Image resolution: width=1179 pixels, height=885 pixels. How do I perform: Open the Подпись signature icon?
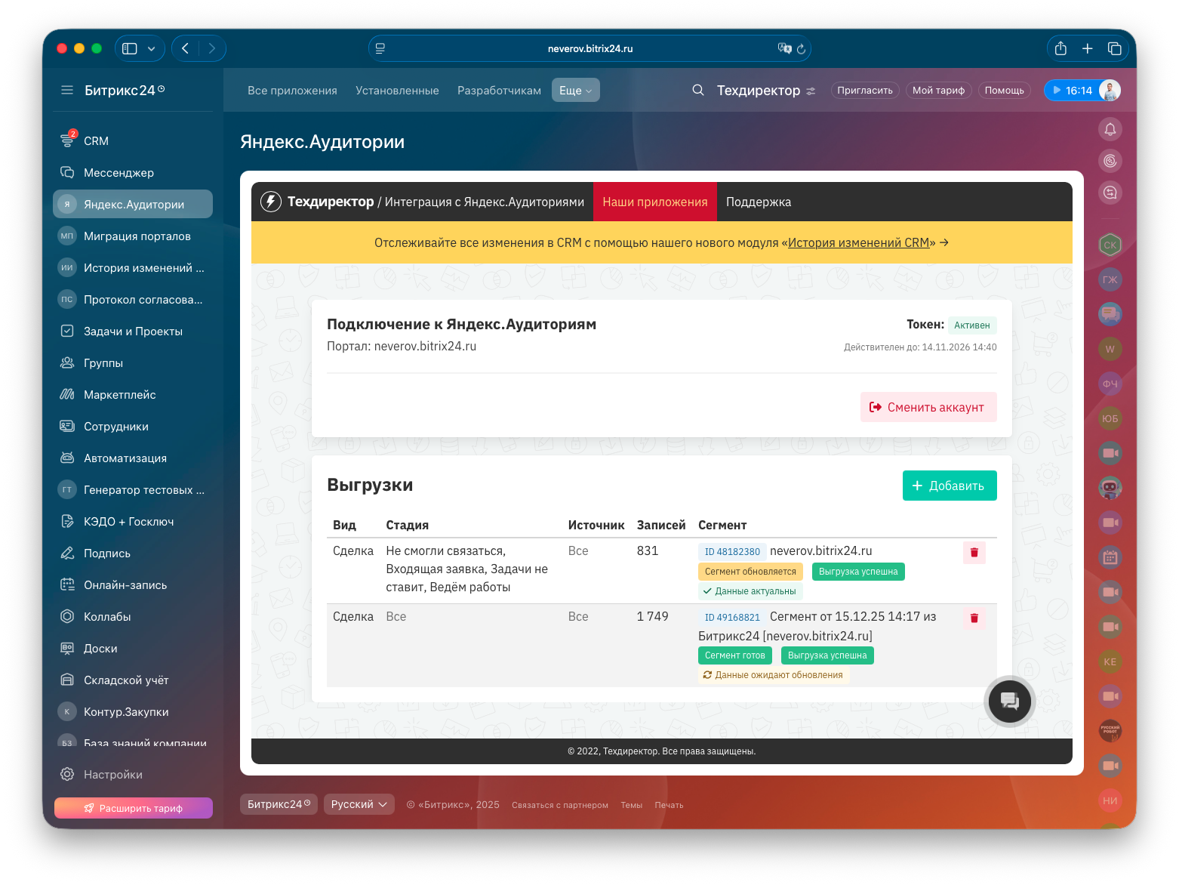click(x=67, y=553)
